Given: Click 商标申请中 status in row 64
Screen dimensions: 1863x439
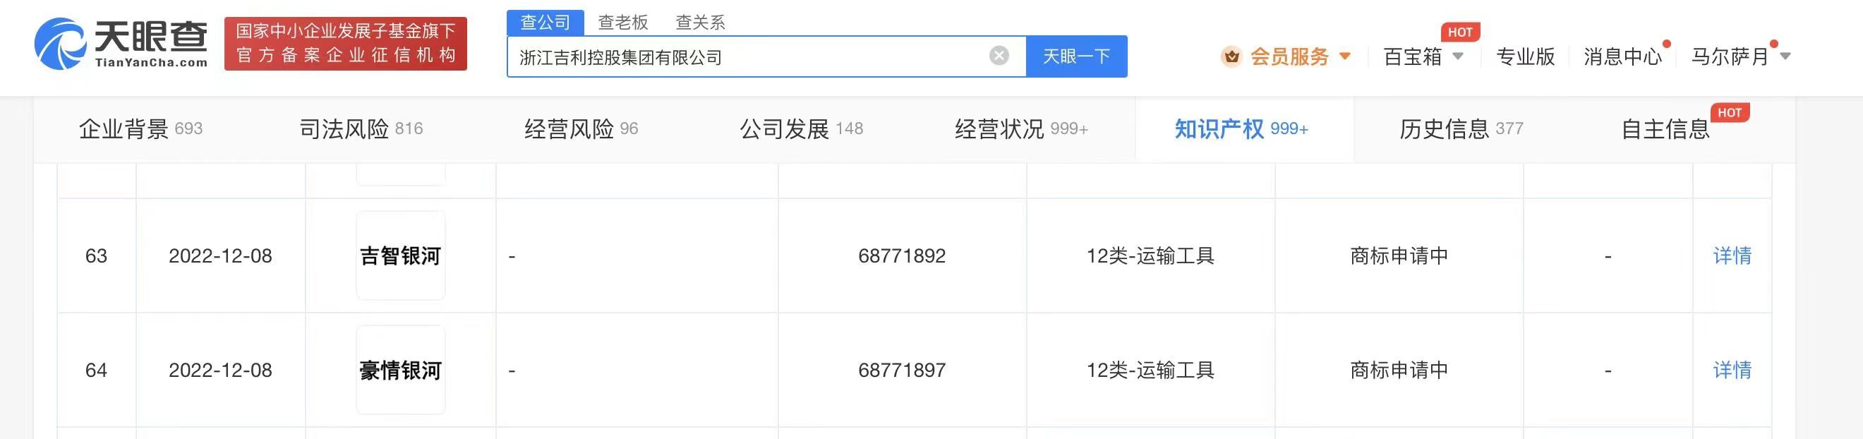Looking at the screenshot, I should pos(1399,370).
